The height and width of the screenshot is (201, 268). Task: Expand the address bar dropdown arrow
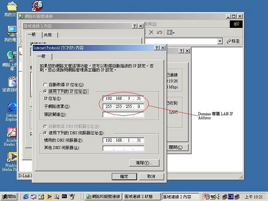[220, 41]
